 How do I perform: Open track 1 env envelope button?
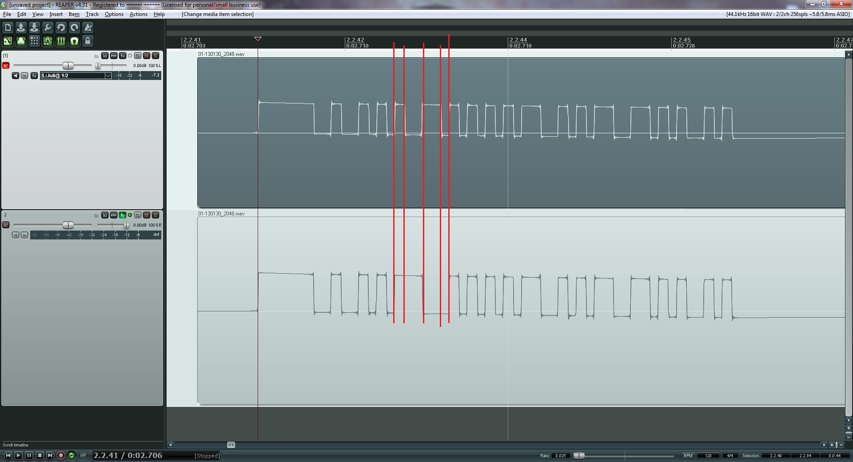pos(114,56)
